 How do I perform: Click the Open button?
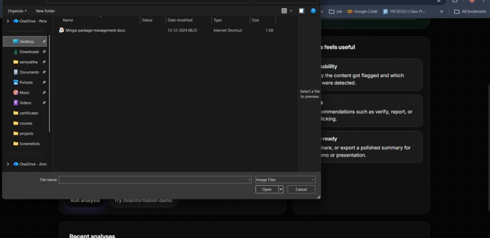tap(267, 189)
